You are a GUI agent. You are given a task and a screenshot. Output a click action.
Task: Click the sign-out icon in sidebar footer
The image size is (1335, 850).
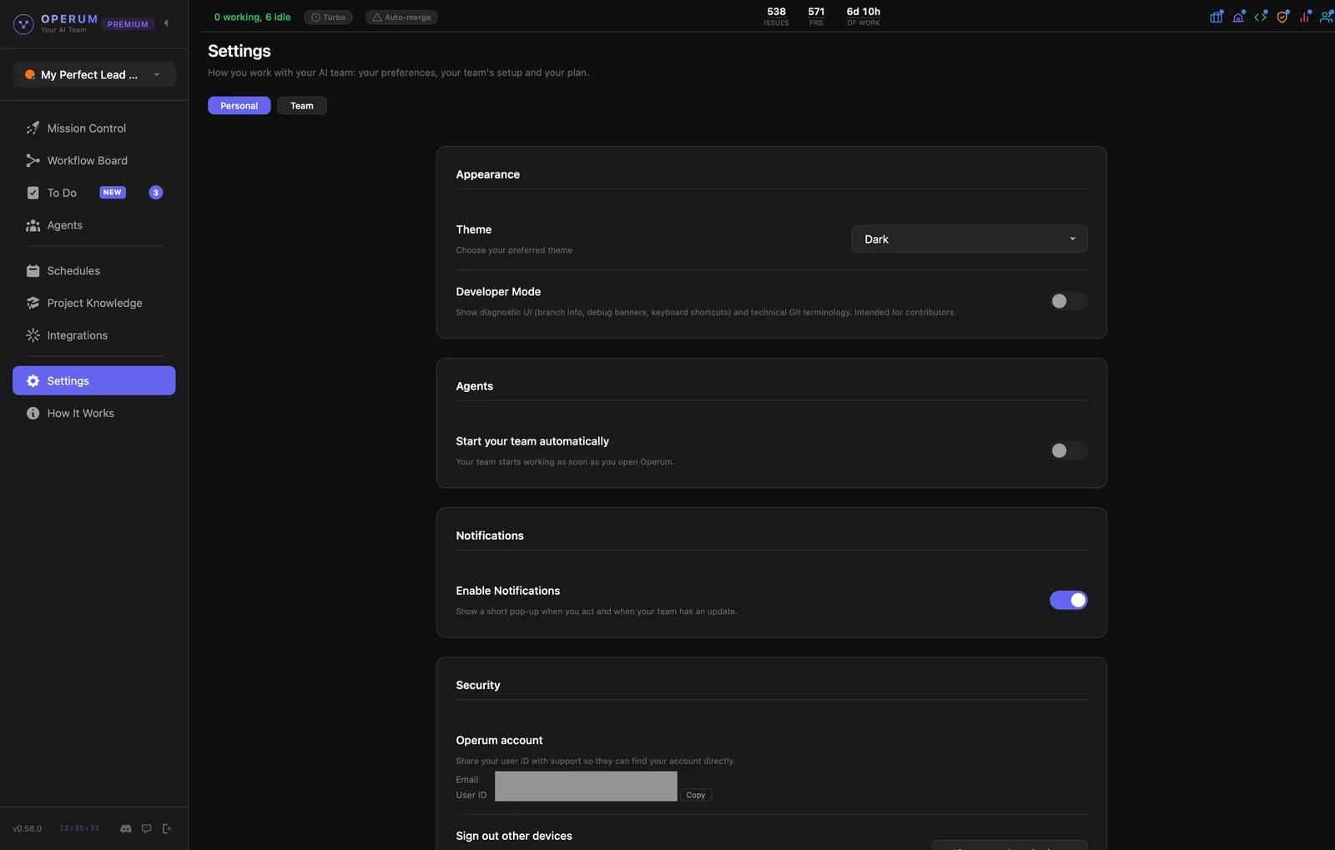(167, 828)
